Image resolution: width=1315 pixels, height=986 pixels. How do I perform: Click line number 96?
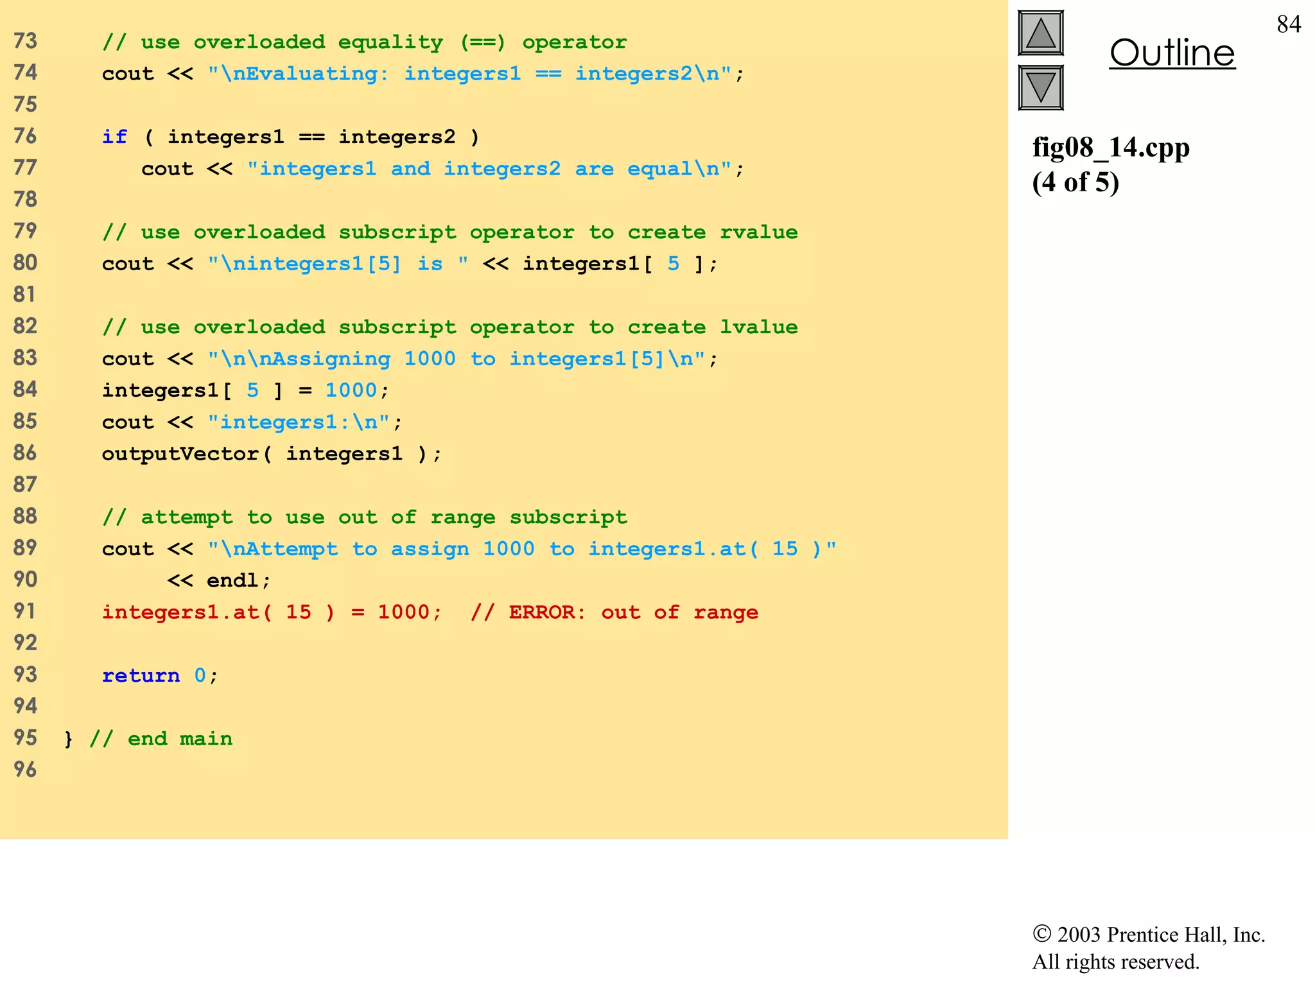tap(25, 770)
